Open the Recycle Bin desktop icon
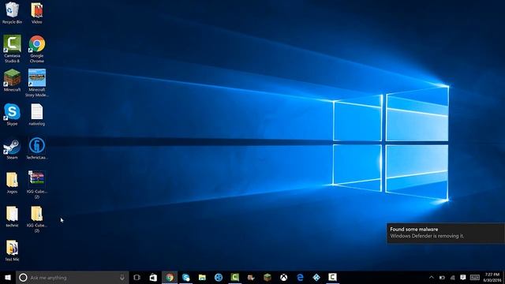Image resolution: width=505 pixels, height=284 pixels. click(x=12, y=13)
